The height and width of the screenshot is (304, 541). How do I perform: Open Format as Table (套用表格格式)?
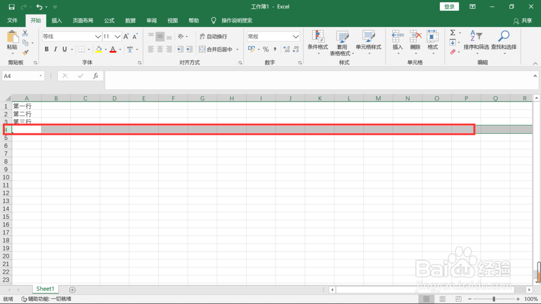point(342,43)
